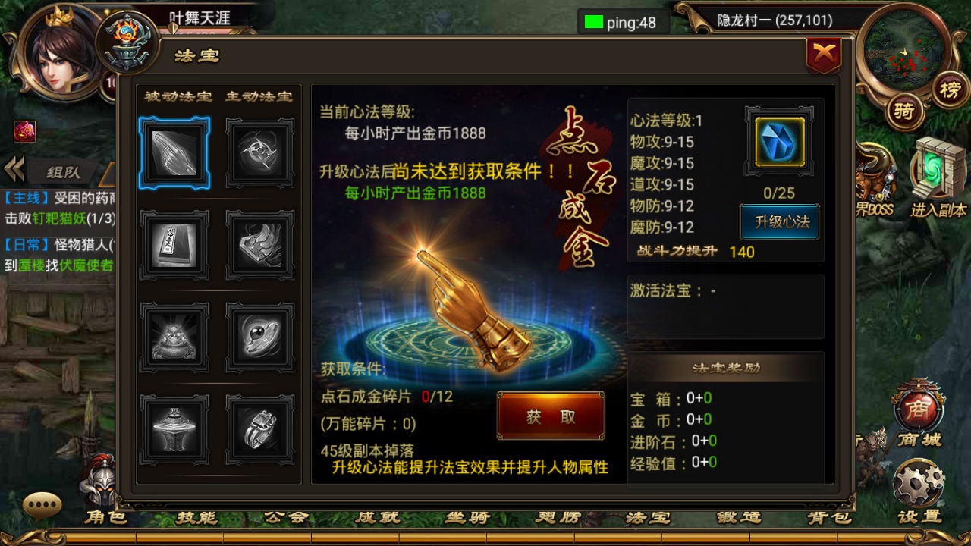Select the silver blade passive treasure icon
This screenshot has width=971, height=546.
pos(174,153)
